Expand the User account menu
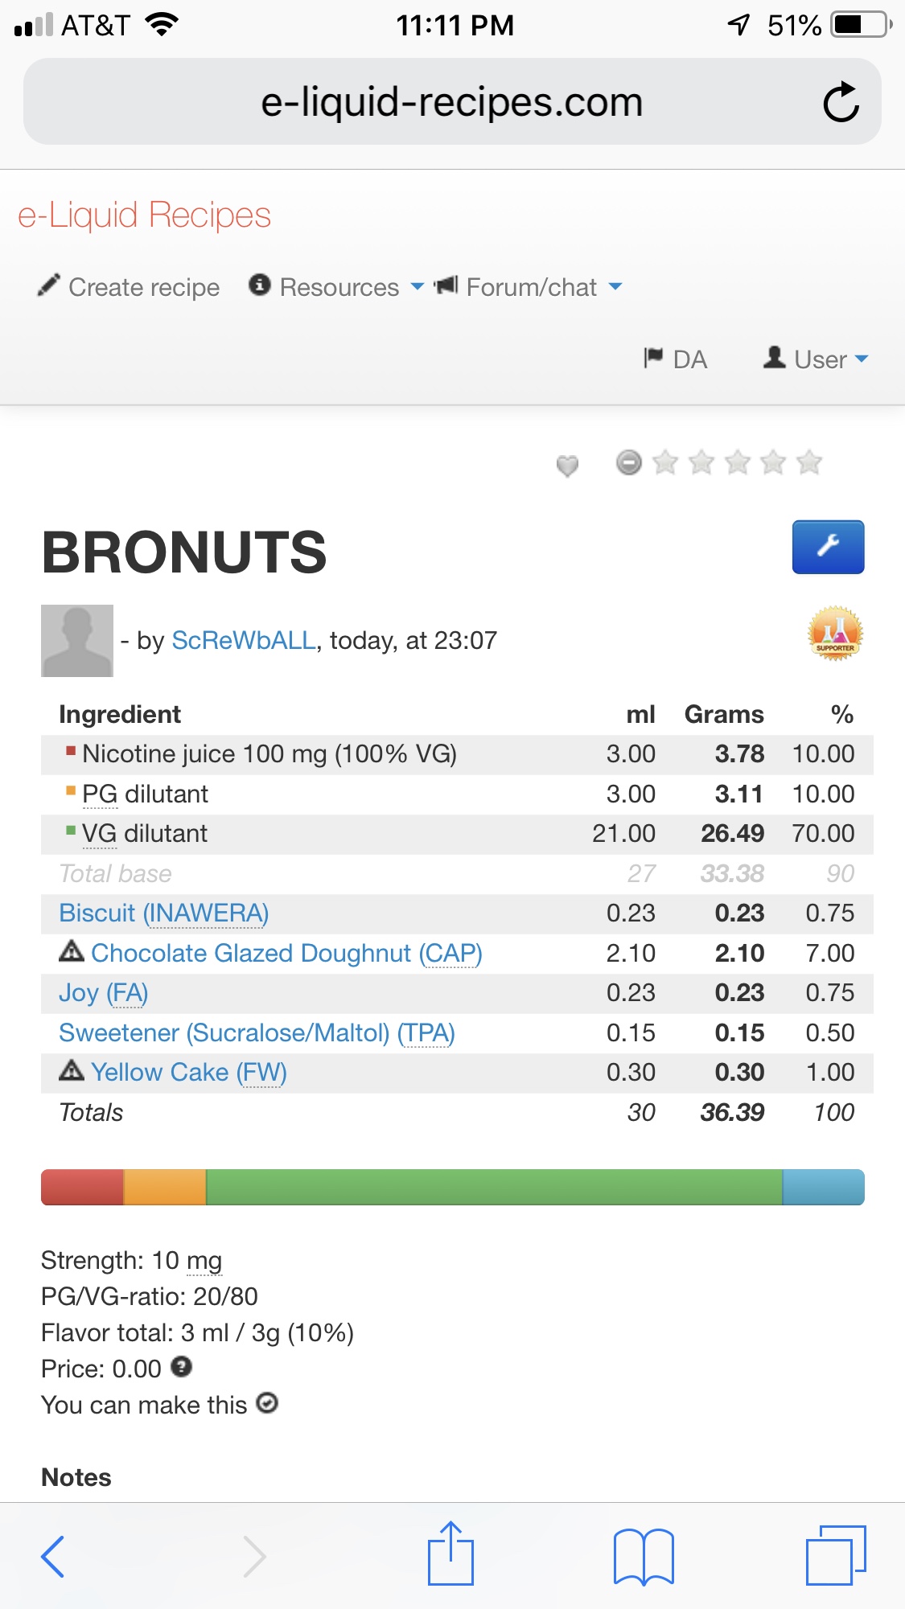Screen dimensions: 905x1609 click(817, 359)
